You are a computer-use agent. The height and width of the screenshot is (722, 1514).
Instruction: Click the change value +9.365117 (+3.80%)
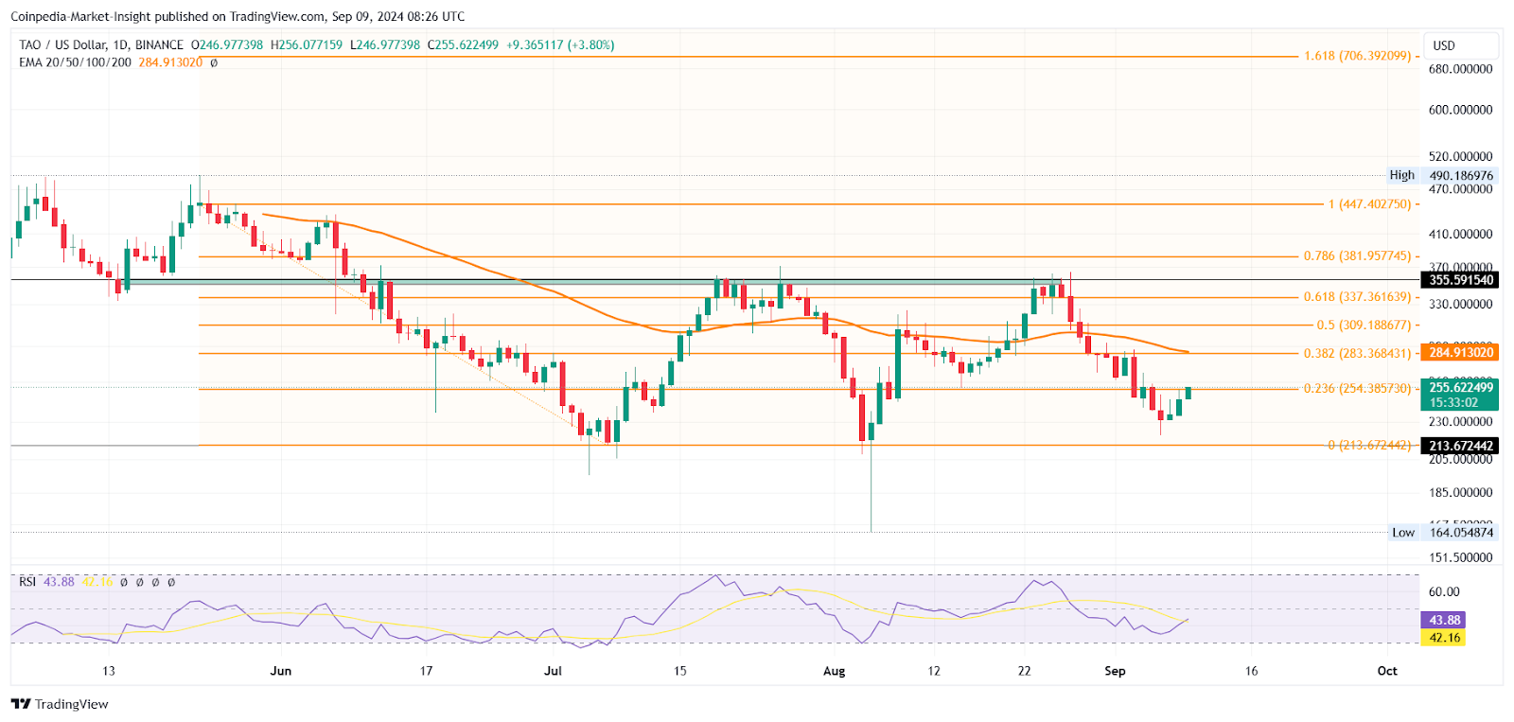tap(560, 44)
